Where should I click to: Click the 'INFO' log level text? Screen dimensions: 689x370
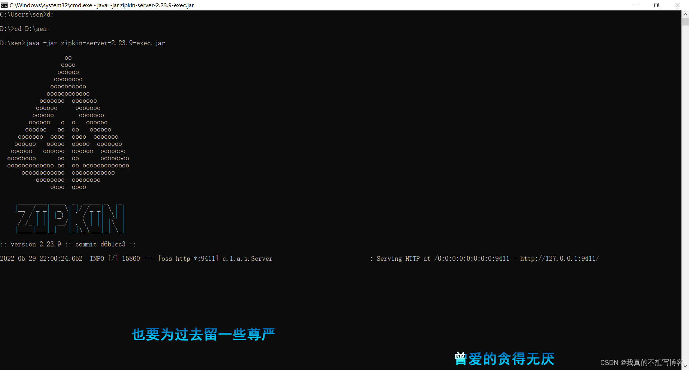(x=97, y=259)
